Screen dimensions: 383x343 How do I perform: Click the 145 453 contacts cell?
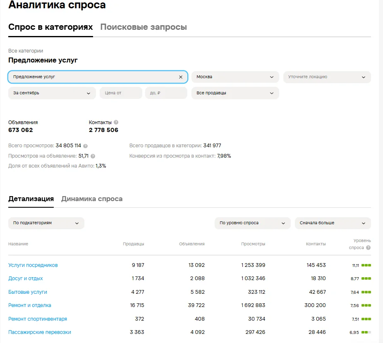[x=316, y=265]
